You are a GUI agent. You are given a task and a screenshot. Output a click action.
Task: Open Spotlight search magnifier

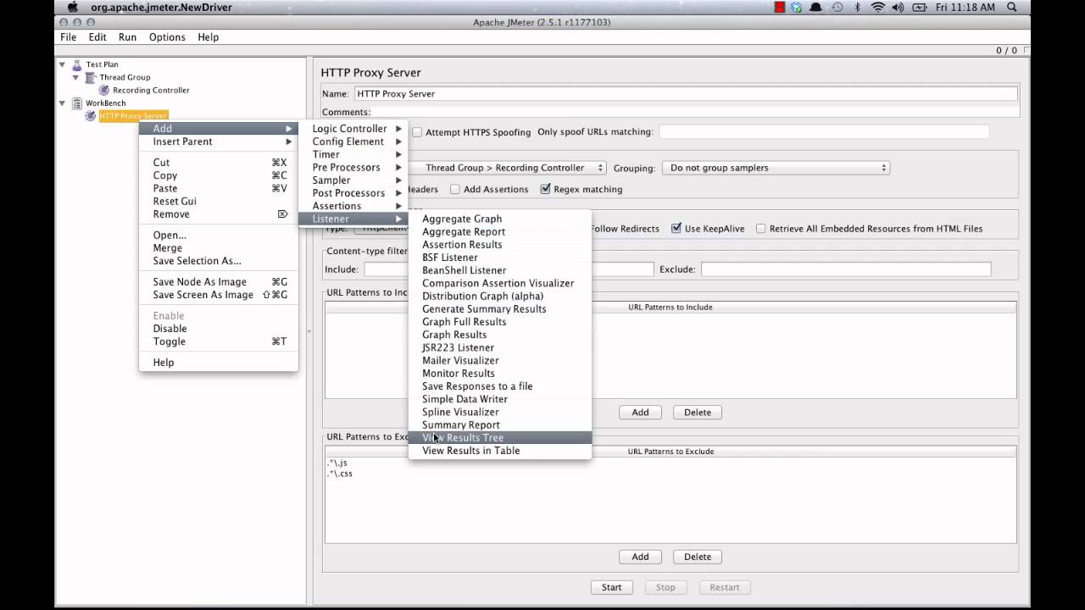(1012, 8)
